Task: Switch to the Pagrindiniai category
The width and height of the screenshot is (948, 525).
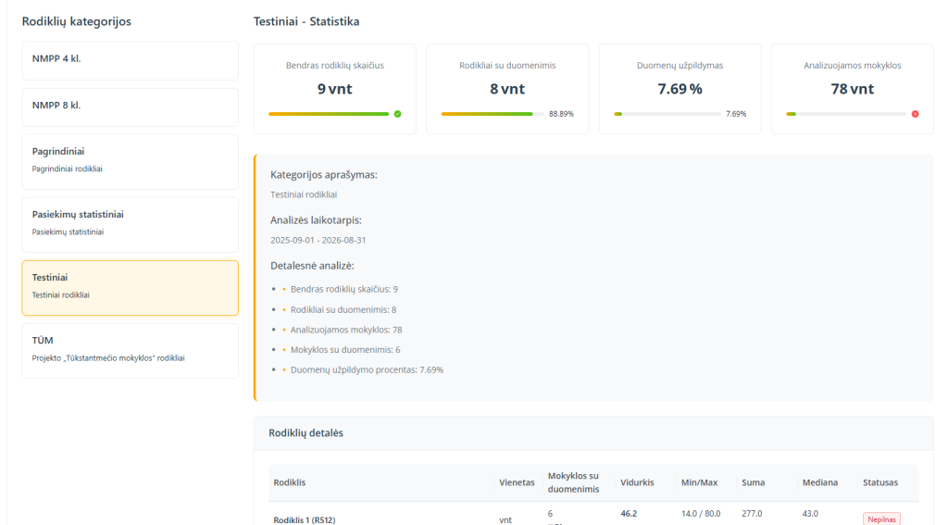Action: tap(130, 161)
